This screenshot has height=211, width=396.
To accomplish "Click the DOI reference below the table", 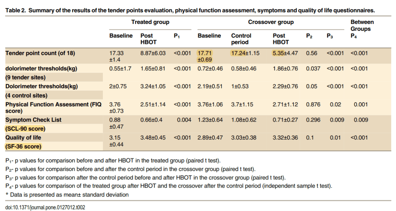I will tap(46, 207).
